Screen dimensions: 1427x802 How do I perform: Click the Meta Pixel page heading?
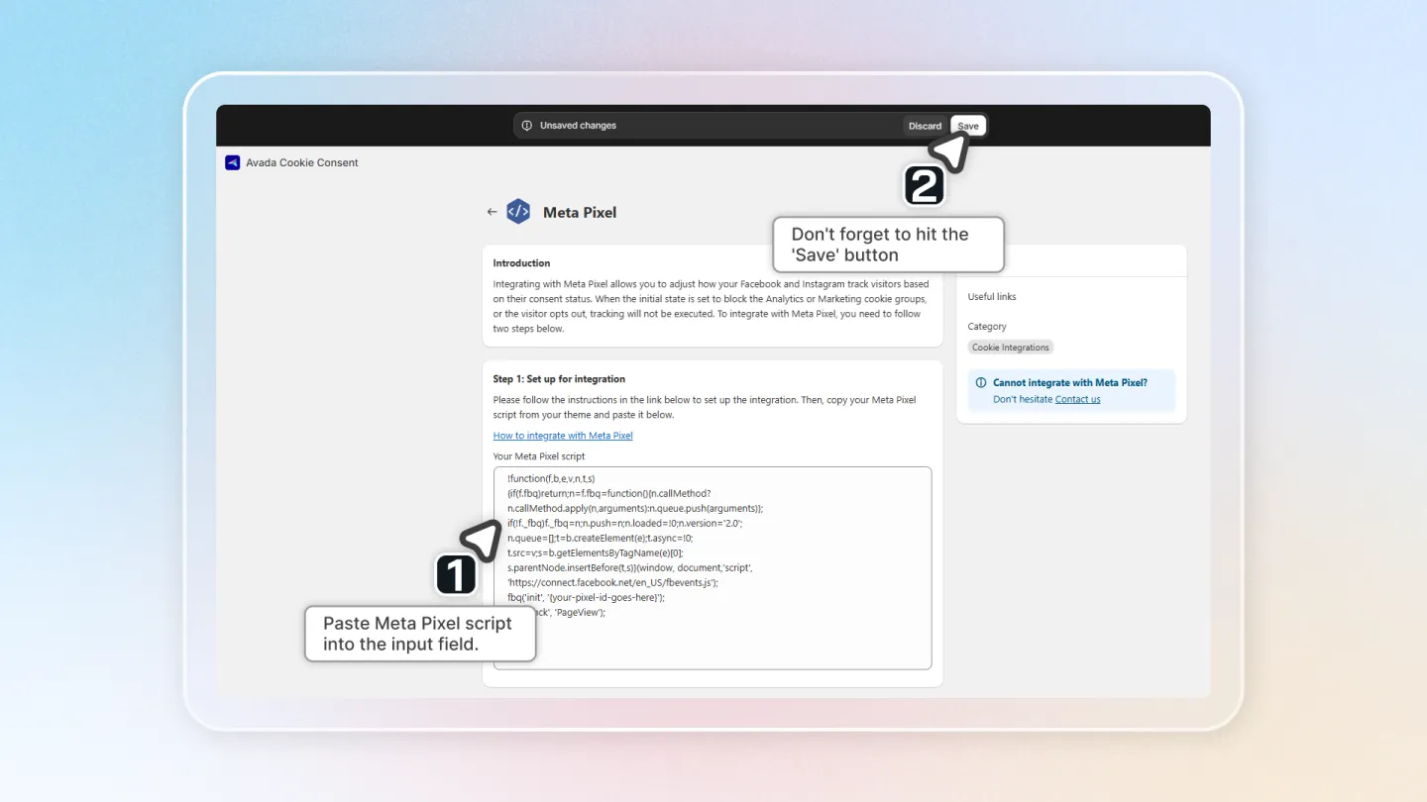tap(580, 212)
